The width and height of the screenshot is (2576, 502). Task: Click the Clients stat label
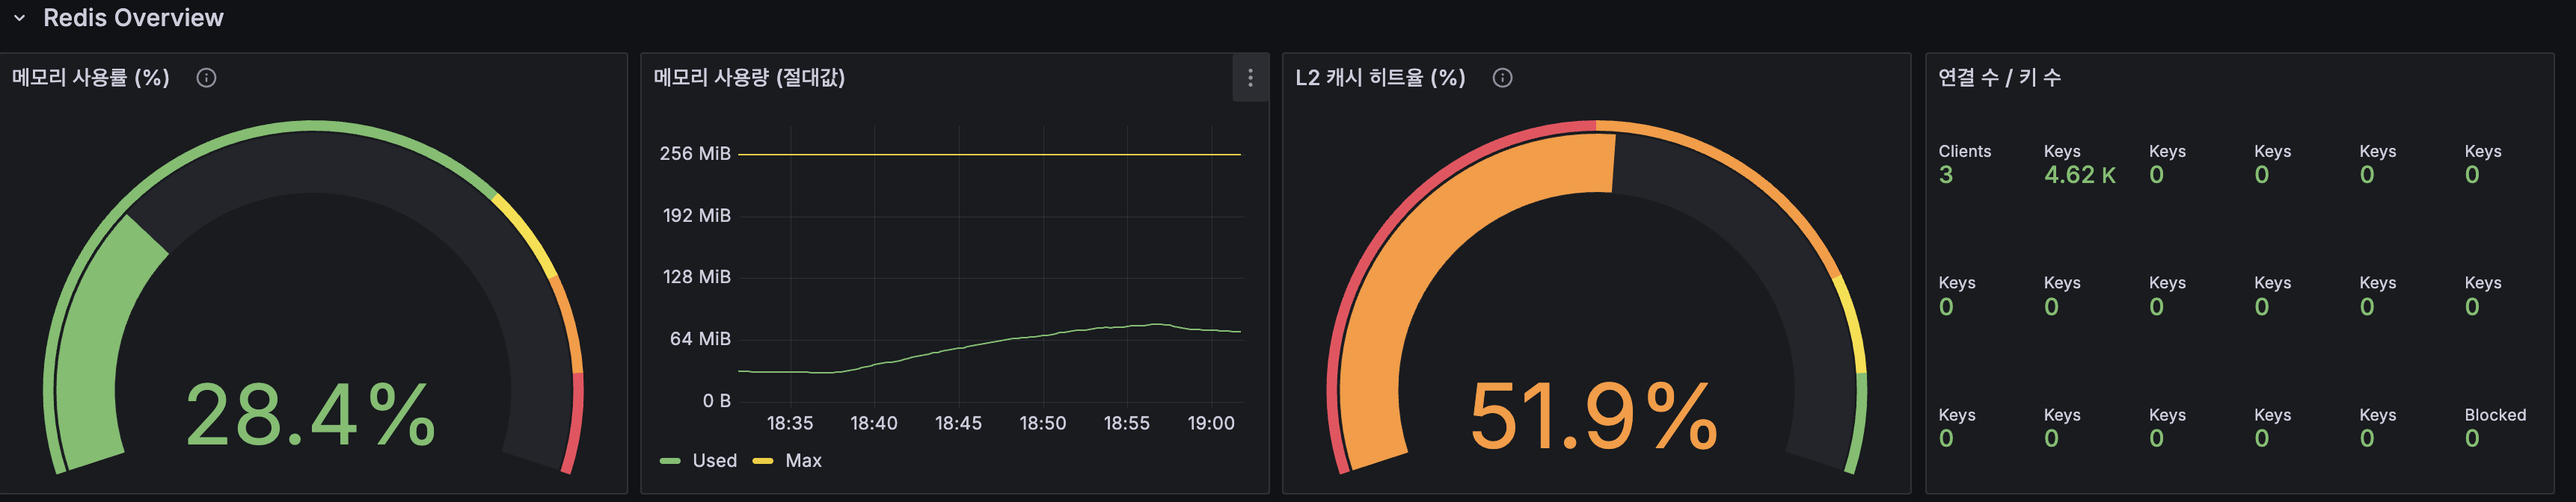1964,152
